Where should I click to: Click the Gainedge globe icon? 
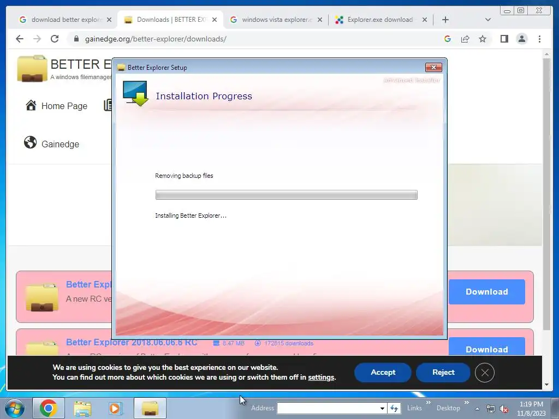(31, 142)
